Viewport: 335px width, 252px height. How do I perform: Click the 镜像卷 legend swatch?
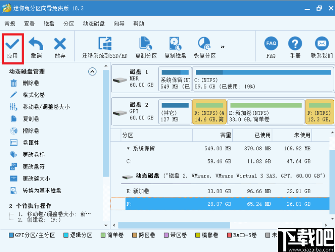click(198, 235)
